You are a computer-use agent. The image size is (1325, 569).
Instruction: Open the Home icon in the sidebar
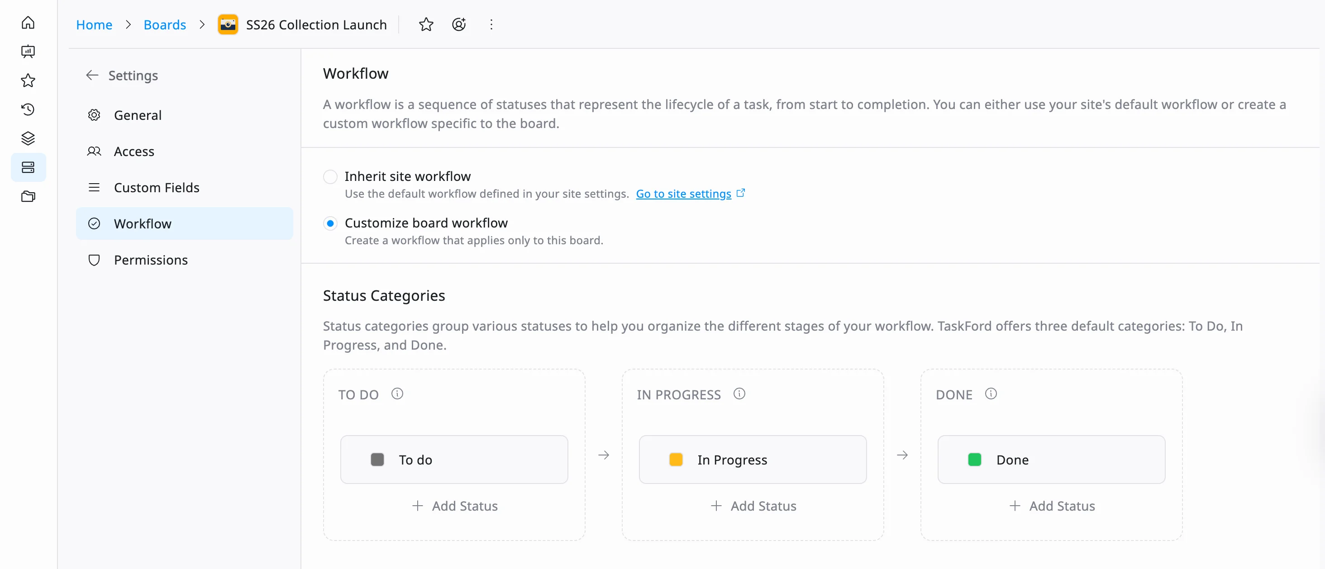click(x=29, y=23)
